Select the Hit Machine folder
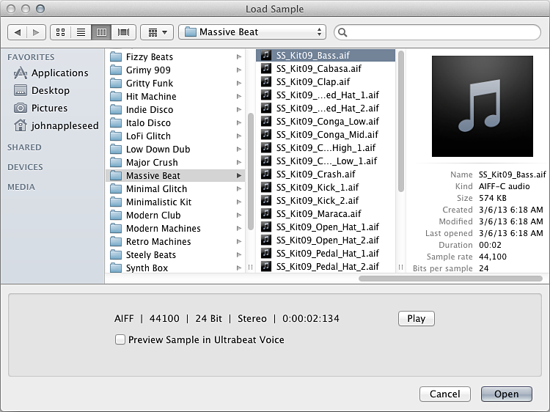The height and width of the screenshot is (412, 550). tap(175, 97)
